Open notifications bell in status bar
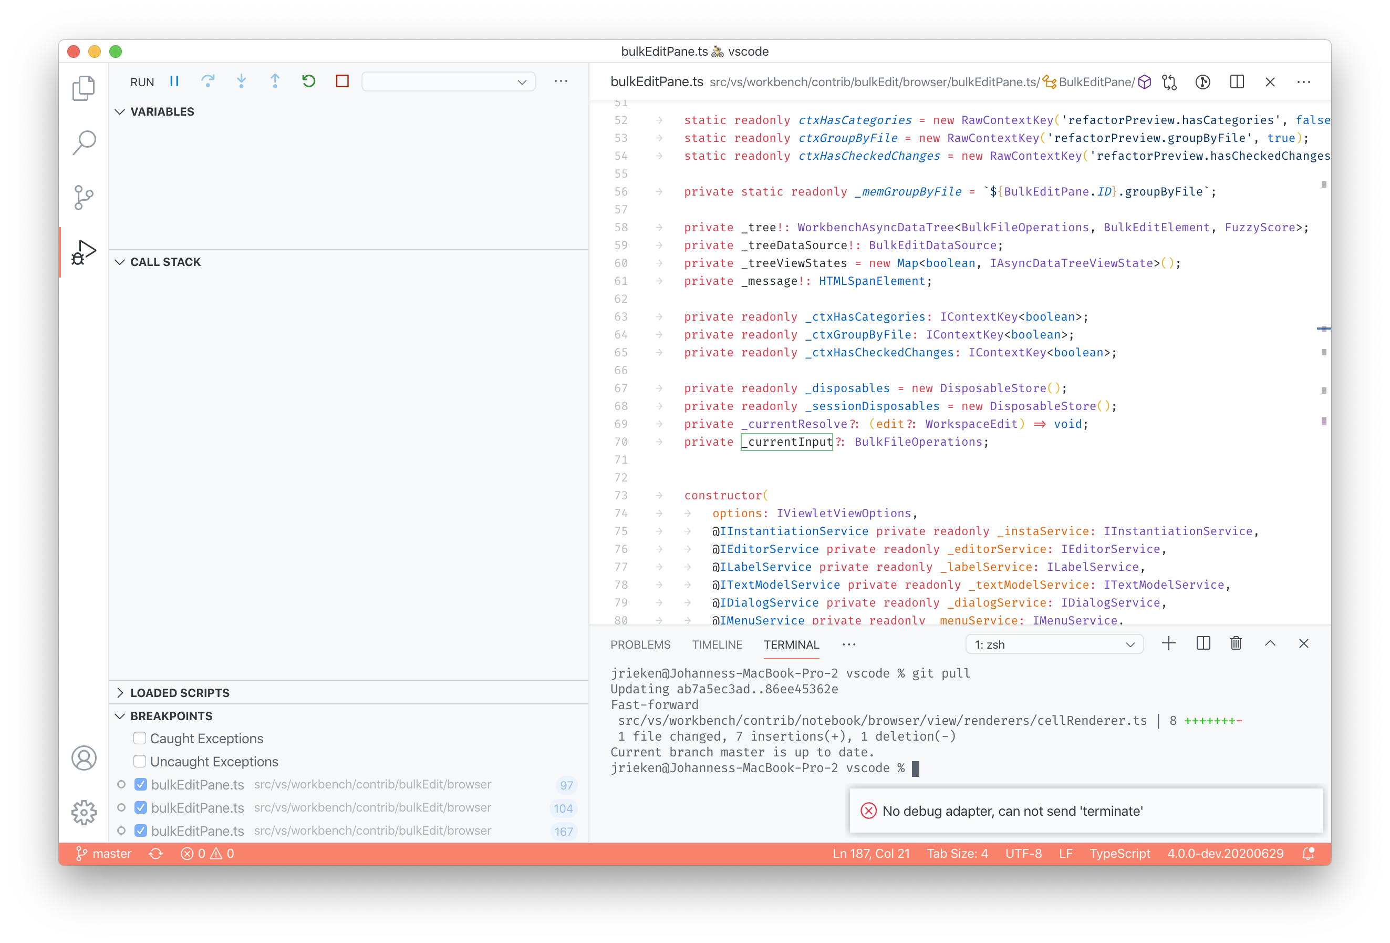Viewport: 1390px width, 943px height. (x=1309, y=854)
